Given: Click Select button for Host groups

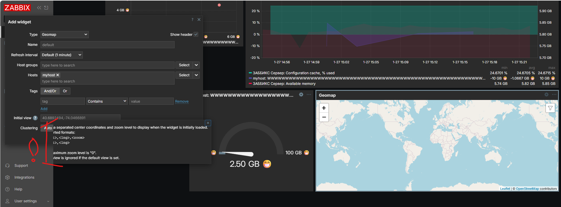Looking at the screenshot, I should coord(184,65).
